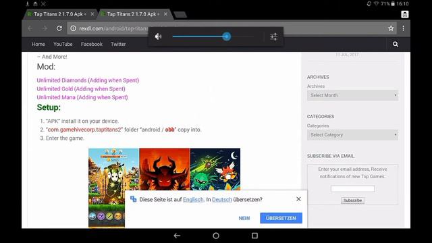Open the Facebook menu item
This screenshot has width=432, height=243.
tap(92, 44)
